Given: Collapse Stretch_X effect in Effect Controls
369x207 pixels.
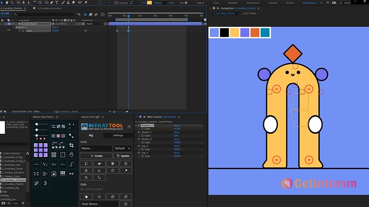Looking at the screenshot, I should pos(136,139).
